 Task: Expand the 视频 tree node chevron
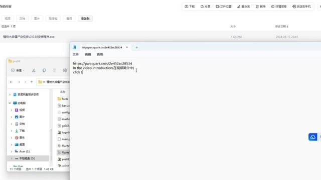tap(12, 110)
